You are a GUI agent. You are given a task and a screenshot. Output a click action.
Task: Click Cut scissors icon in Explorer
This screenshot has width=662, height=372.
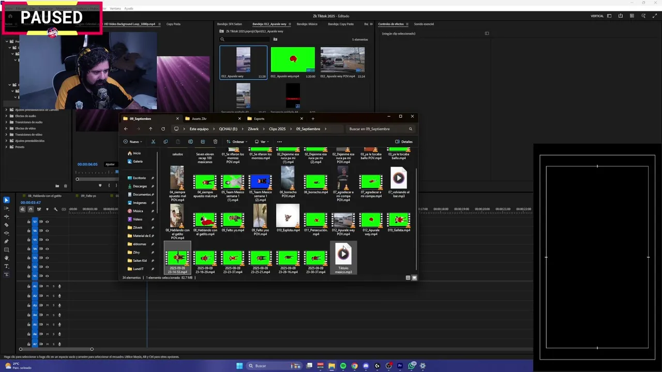click(153, 142)
